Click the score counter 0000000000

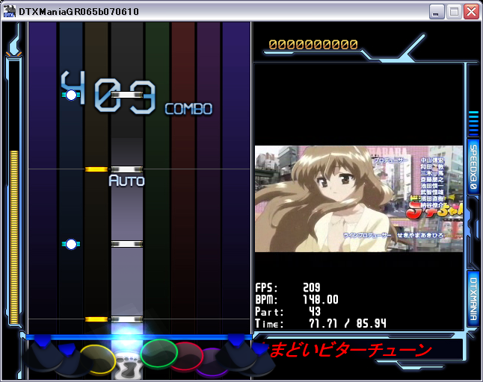click(x=313, y=45)
